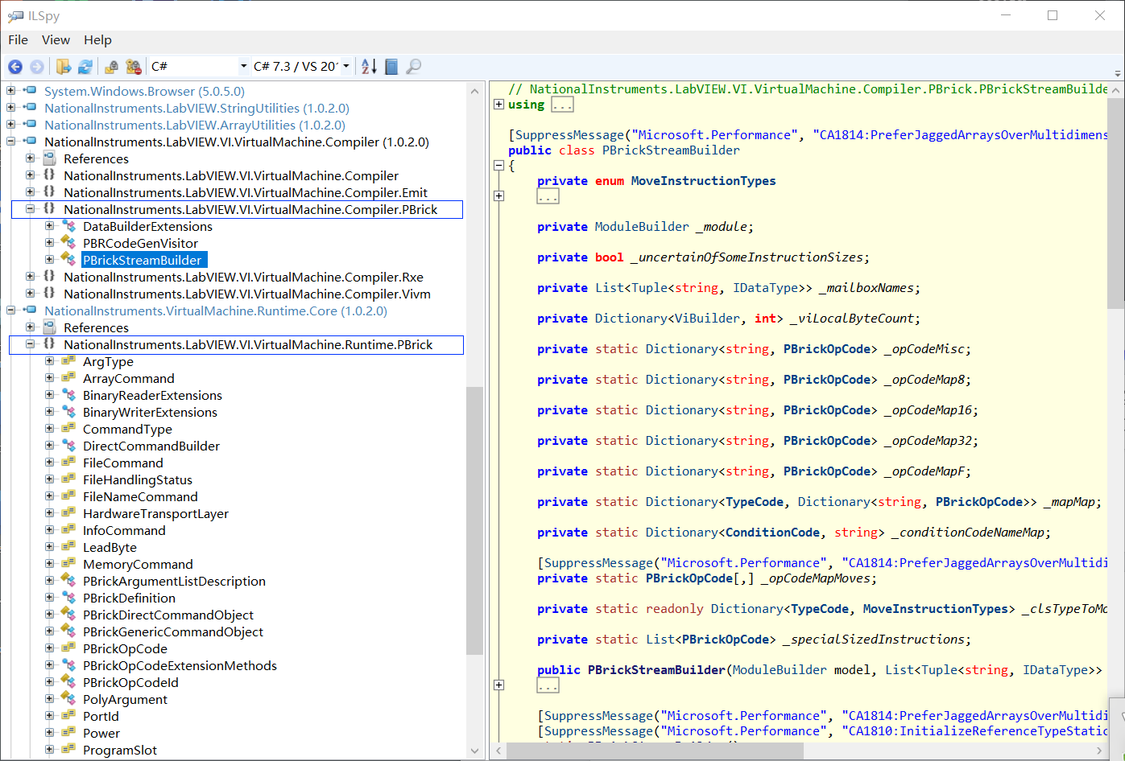This screenshot has width=1125, height=761.
Task: Click the PBrickOpCode enum icon
Action: [x=68, y=648]
